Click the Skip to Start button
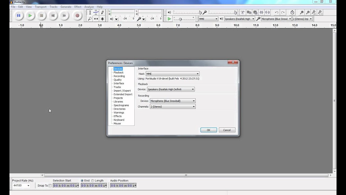Image resolution: width=346 pixels, height=195 pixels. [x=53, y=16]
